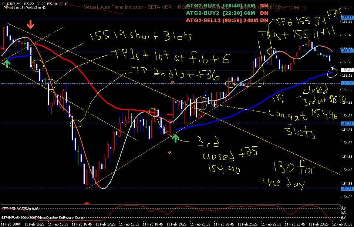Click the EURJPY,M5 chart title

[11, 4]
